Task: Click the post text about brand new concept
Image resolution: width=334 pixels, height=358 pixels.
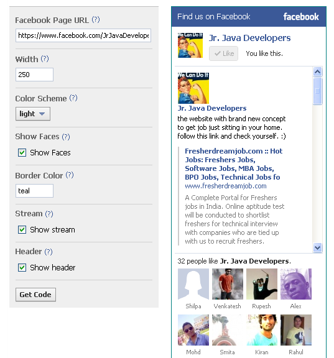Action: [231, 127]
